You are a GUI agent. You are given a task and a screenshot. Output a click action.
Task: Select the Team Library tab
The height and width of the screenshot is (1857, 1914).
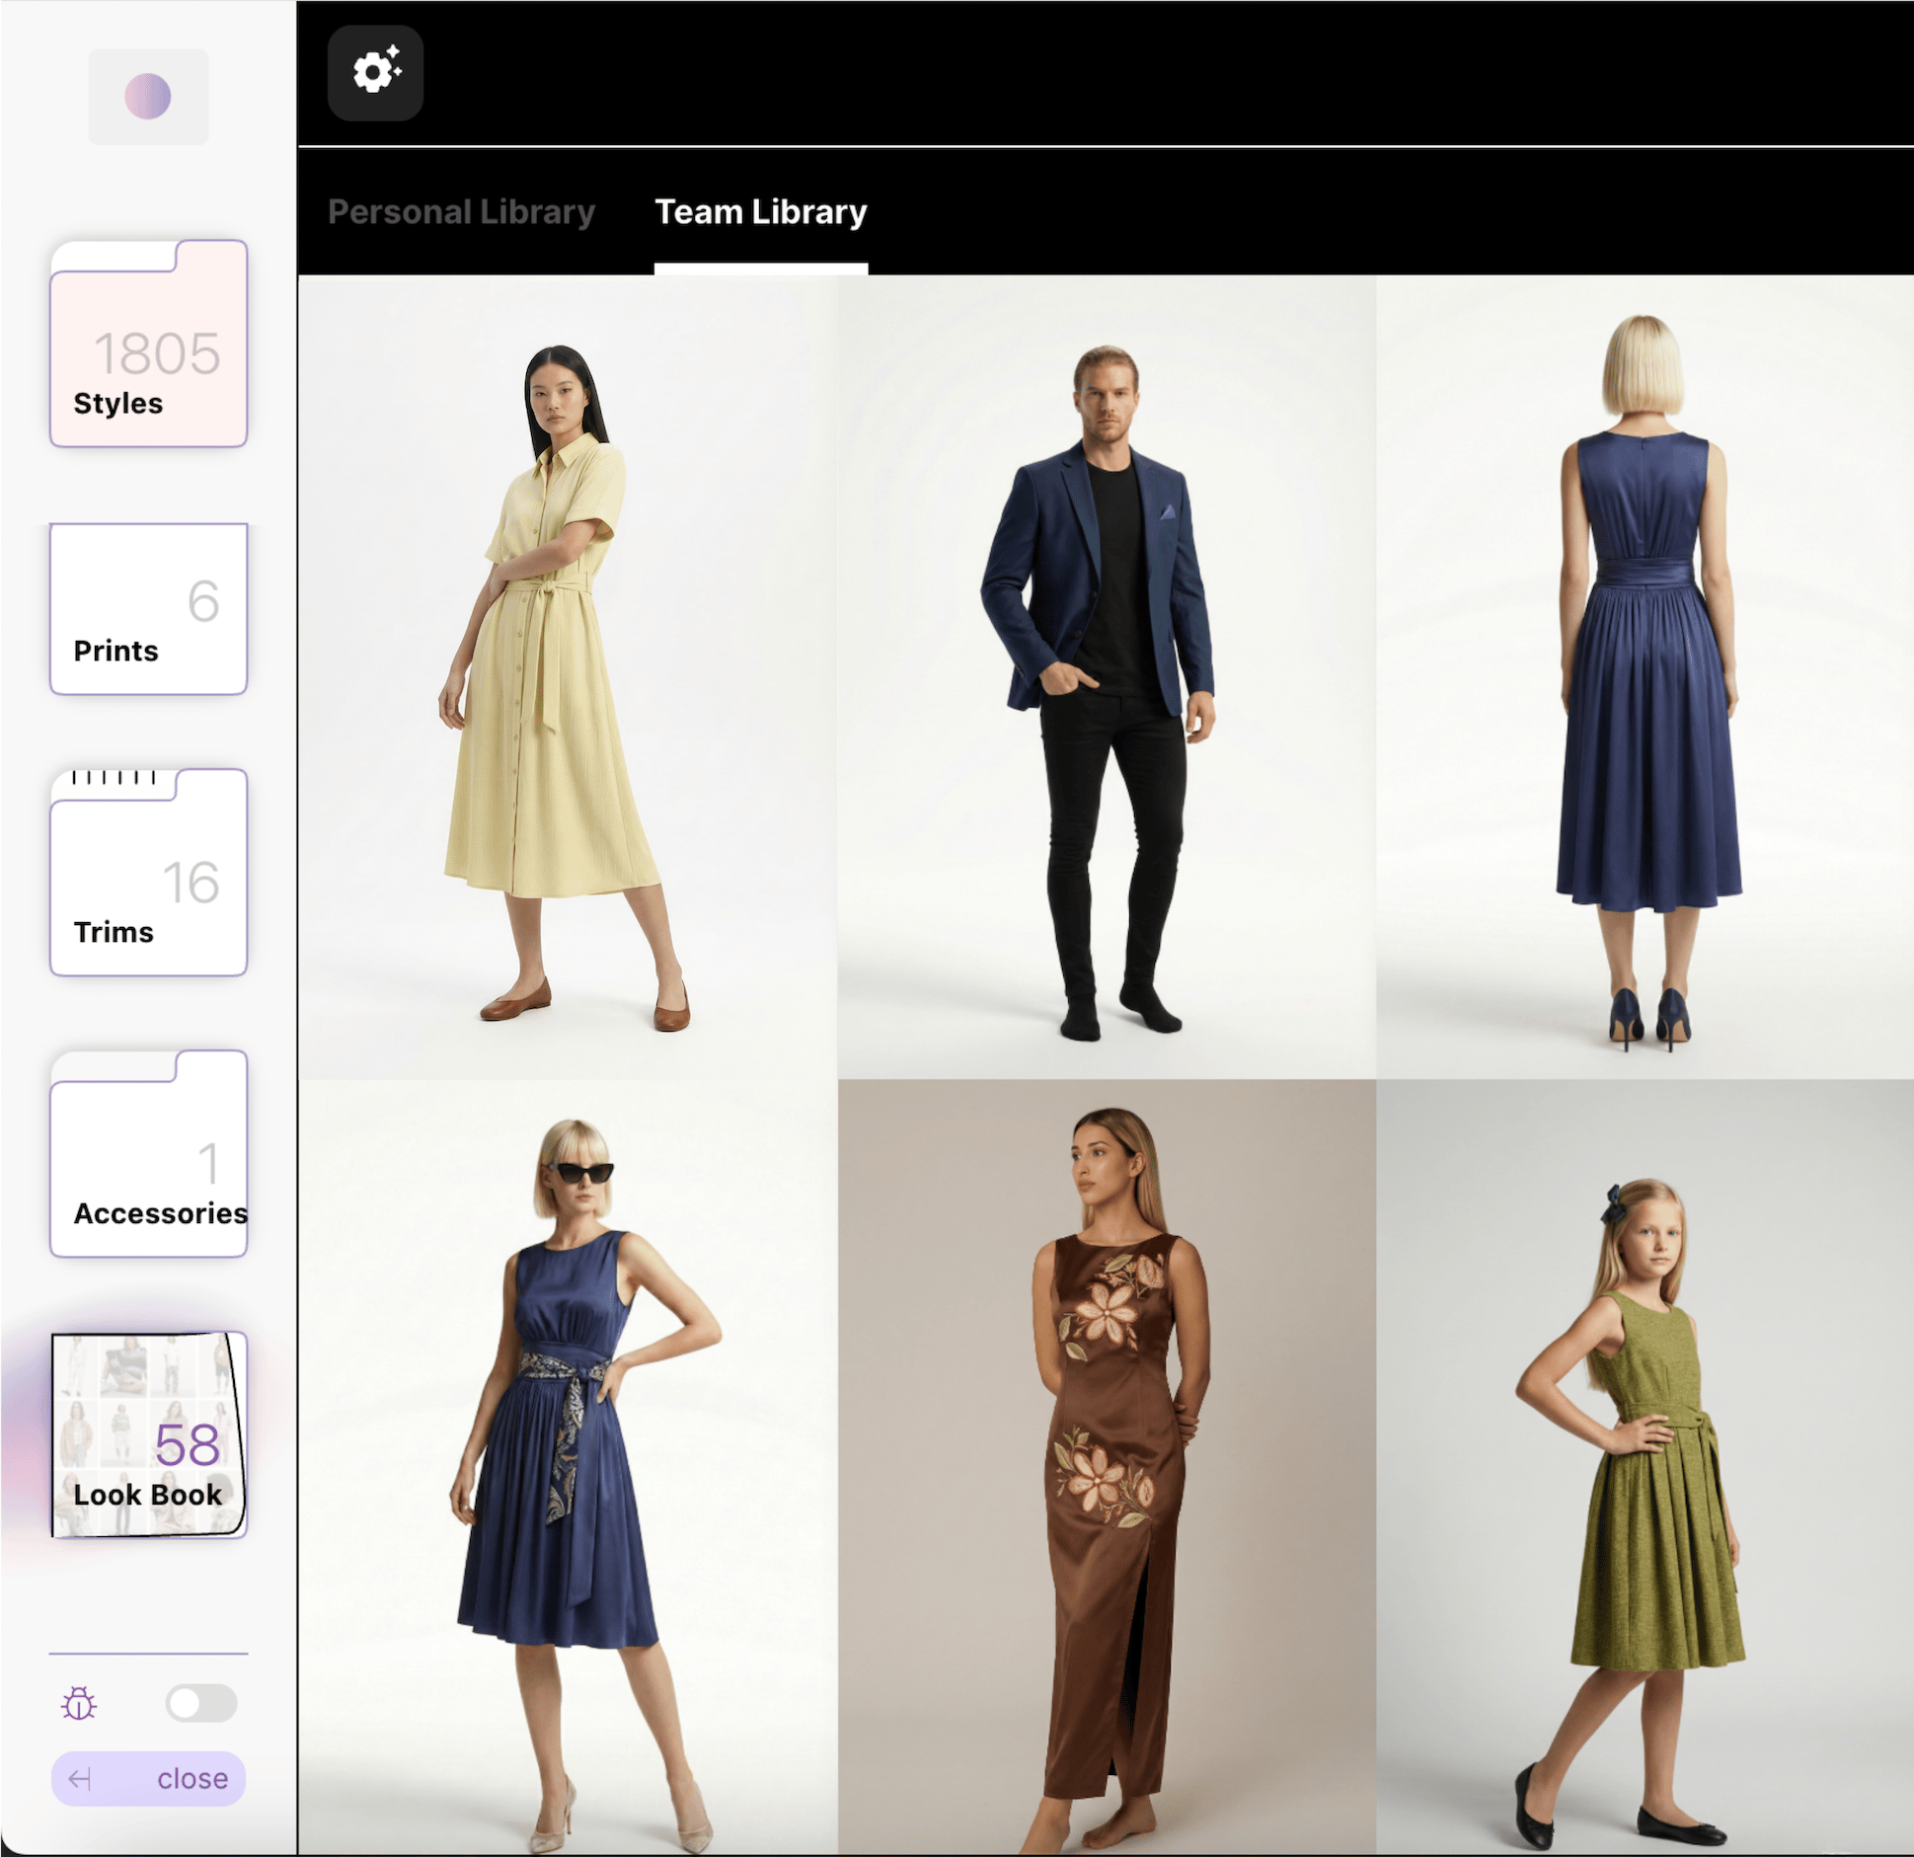(761, 210)
